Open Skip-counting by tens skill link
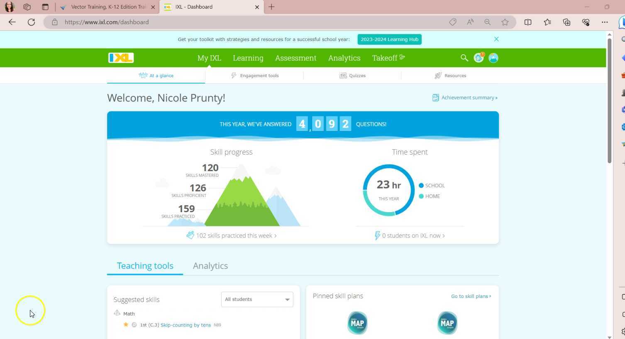The height and width of the screenshot is (339, 625). pos(186,325)
